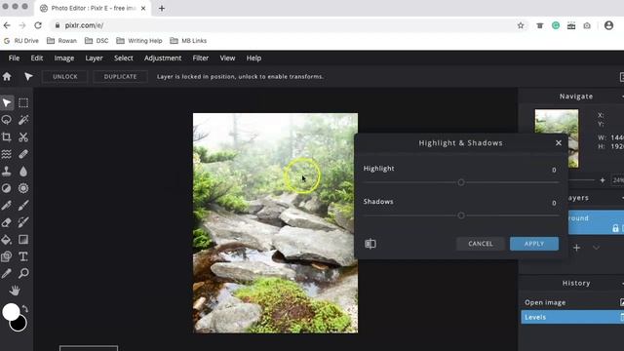Click the arrow icon beside Unlock button
The height and width of the screenshot is (351, 624).
pos(28,76)
